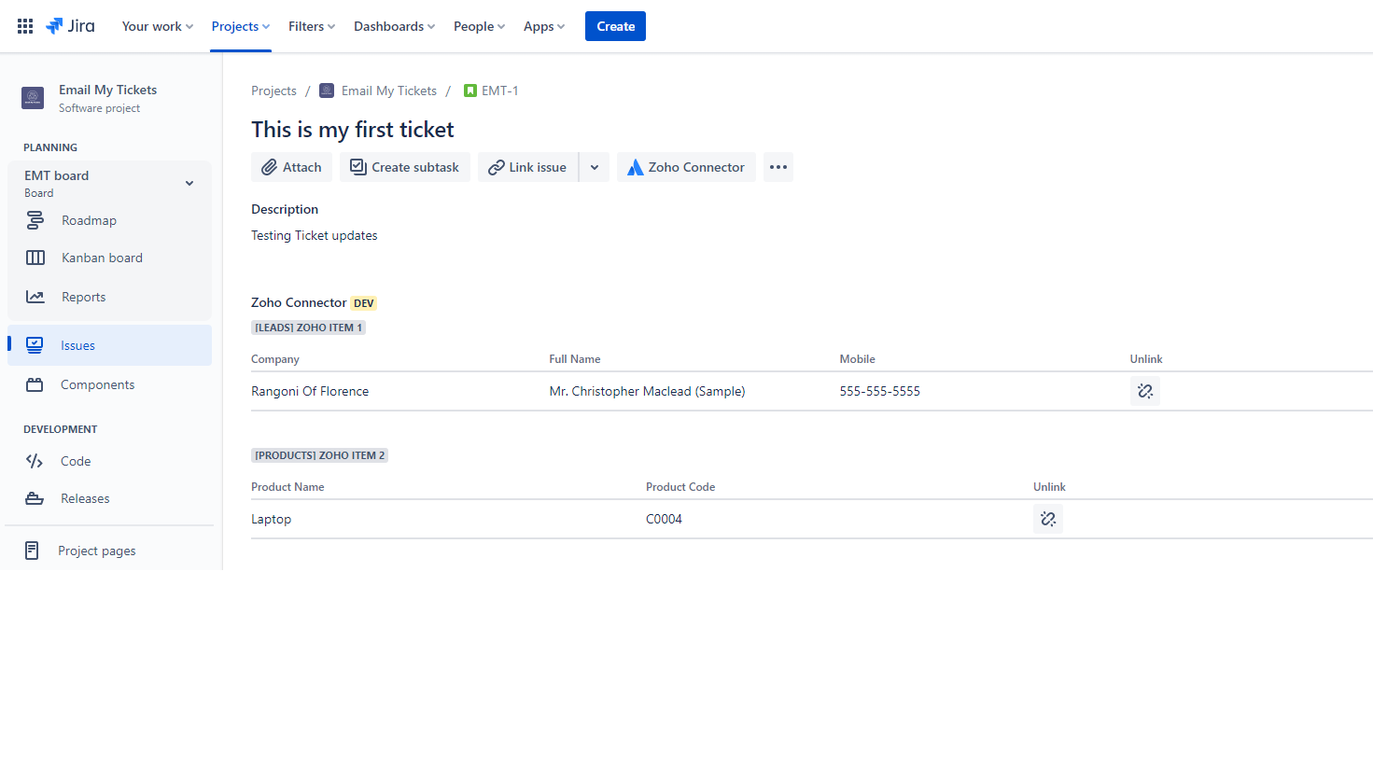Click the Components icon

pyautogui.click(x=35, y=384)
